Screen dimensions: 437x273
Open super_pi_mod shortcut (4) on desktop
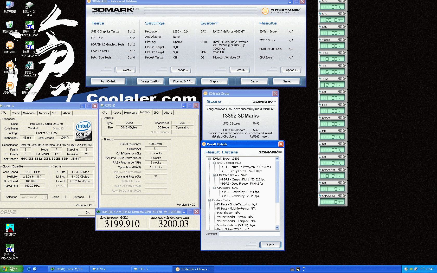[29, 49]
